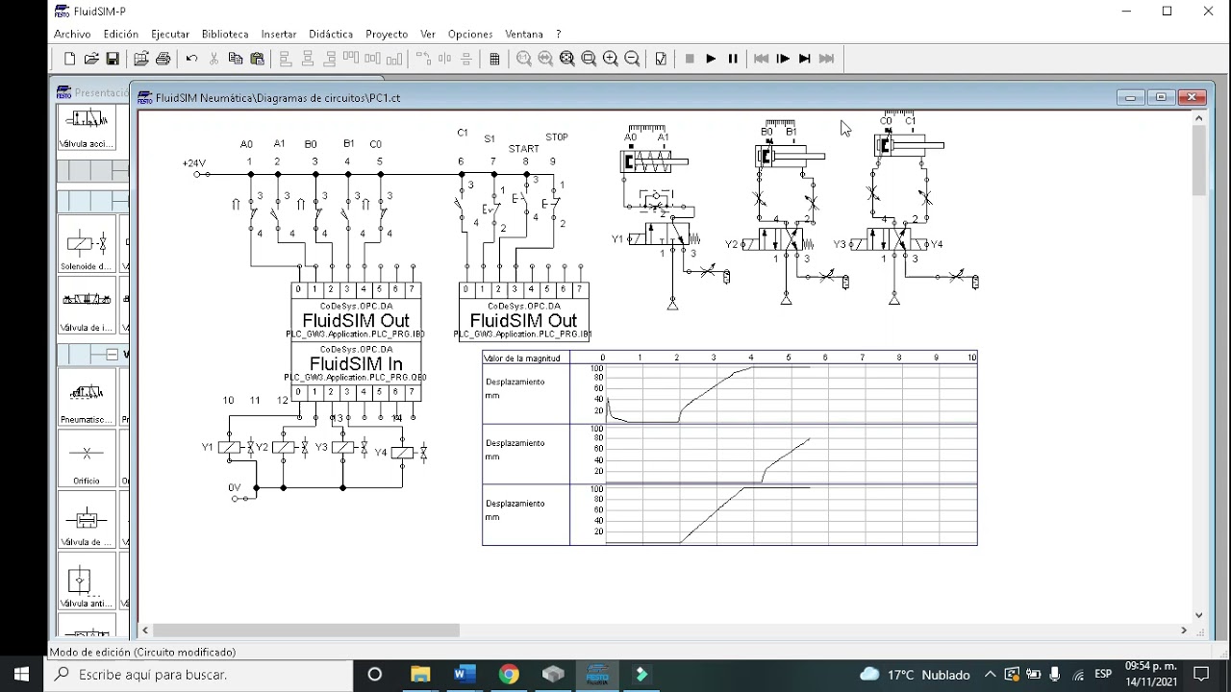Create a new circuit file
1231x692 pixels.
(x=70, y=59)
